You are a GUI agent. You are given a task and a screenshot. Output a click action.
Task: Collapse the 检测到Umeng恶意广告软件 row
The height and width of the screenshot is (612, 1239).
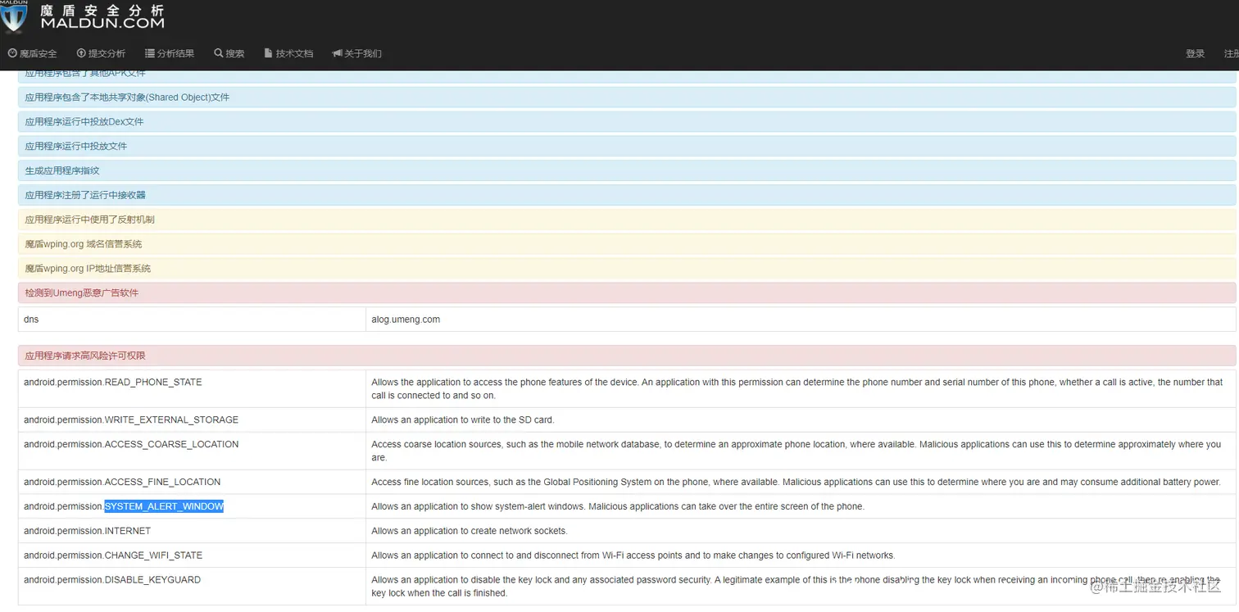627,293
